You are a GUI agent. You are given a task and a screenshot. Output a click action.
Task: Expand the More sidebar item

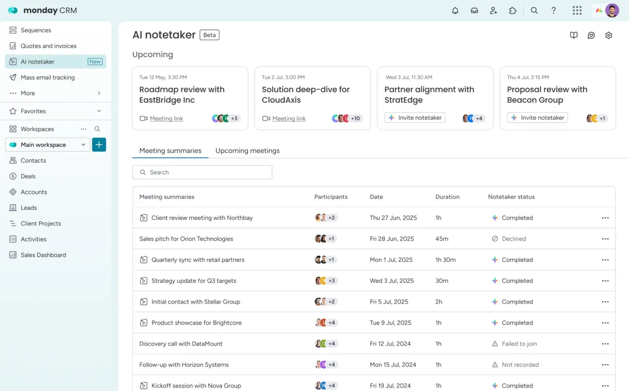click(56, 93)
